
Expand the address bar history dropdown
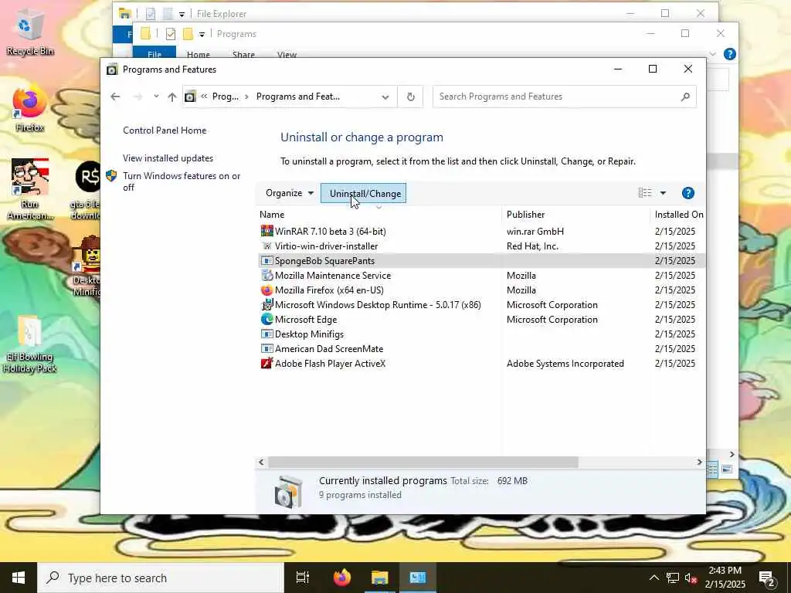point(385,97)
